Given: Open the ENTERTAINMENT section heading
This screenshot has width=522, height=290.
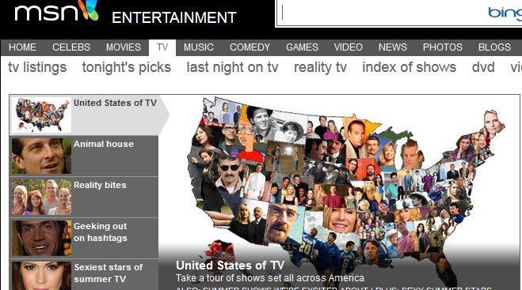Looking at the screenshot, I should click(173, 17).
